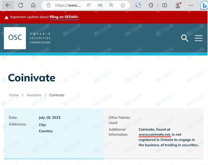
Task: Click the Country field label
Action: point(46,131)
